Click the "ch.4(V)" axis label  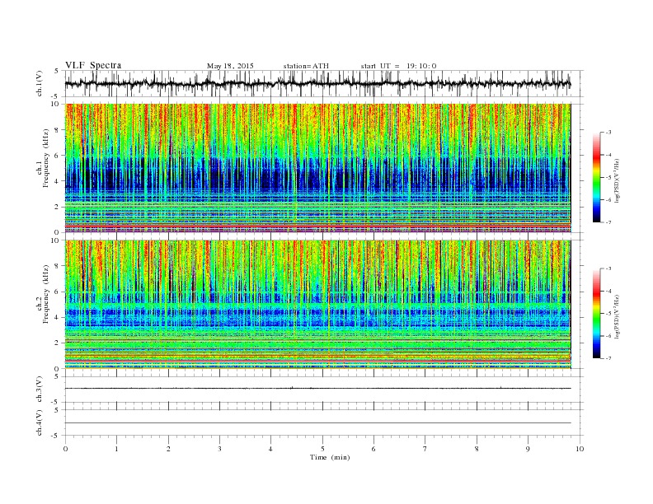tap(40, 422)
